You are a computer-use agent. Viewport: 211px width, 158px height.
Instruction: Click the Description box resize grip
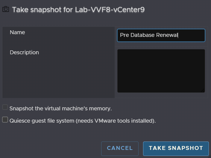click(x=203, y=91)
